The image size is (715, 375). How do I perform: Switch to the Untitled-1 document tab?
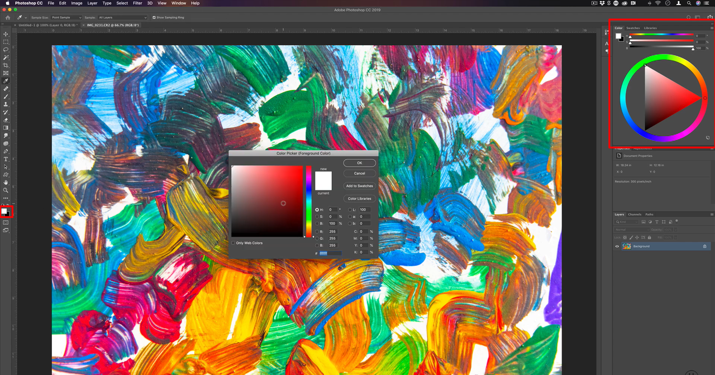pos(47,25)
